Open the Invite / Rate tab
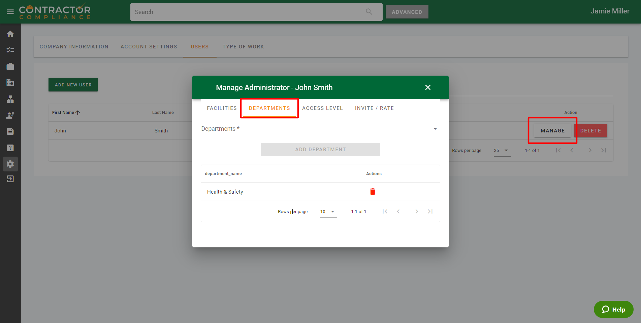This screenshot has width=641, height=323. 374,108
